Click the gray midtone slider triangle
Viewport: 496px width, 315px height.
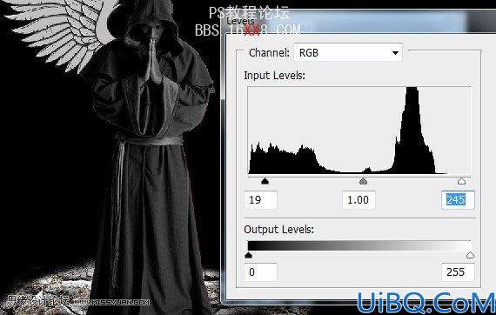364,181
